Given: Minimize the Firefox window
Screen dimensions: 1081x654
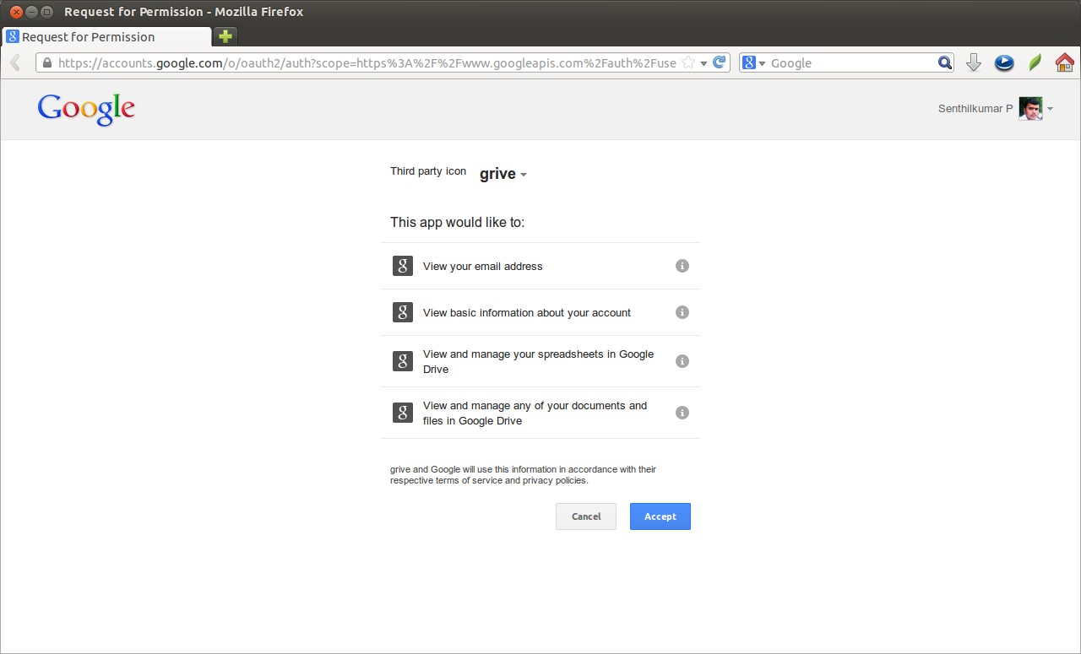Looking at the screenshot, I should (x=31, y=12).
